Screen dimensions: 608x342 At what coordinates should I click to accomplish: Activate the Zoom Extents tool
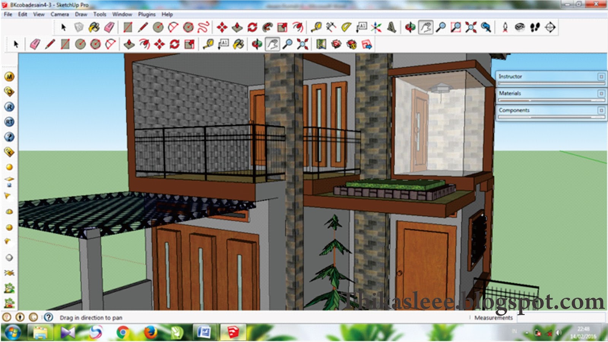[470, 27]
